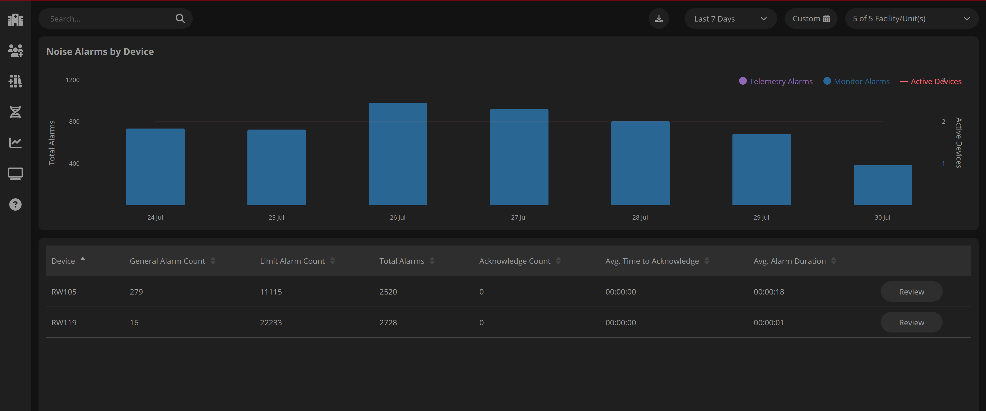Click Total Alarms value 2728
The width and height of the screenshot is (986, 411).
pyautogui.click(x=388, y=322)
